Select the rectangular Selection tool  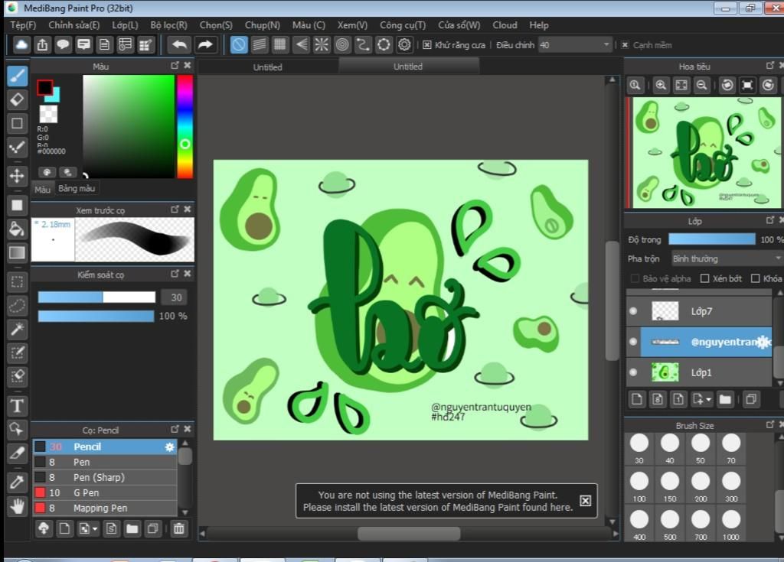click(x=17, y=282)
